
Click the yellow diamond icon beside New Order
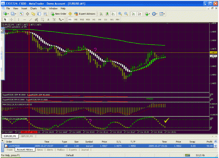[x=70, y=14]
